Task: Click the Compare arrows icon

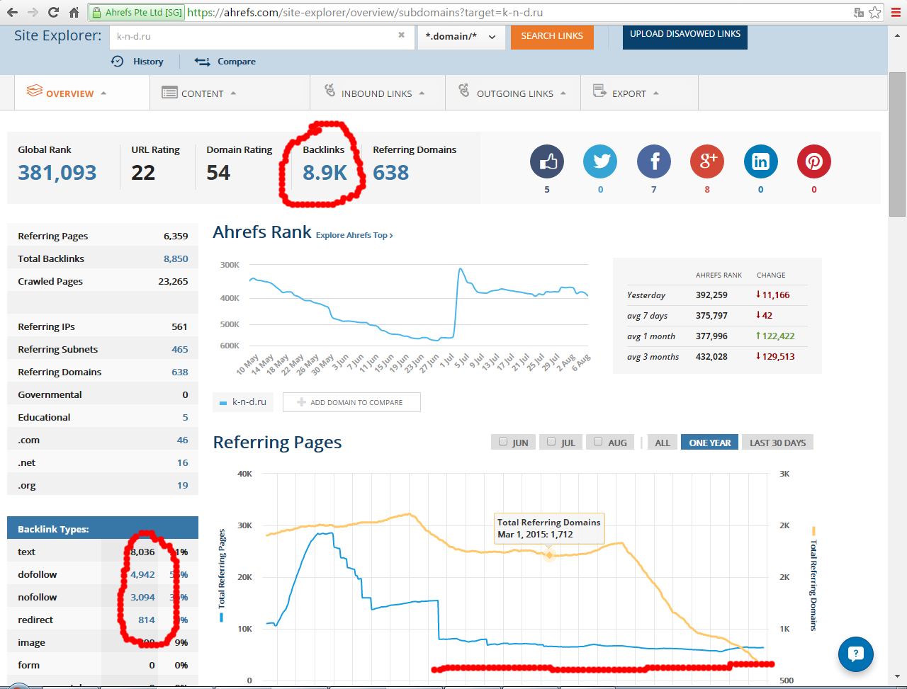Action: [x=202, y=62]
